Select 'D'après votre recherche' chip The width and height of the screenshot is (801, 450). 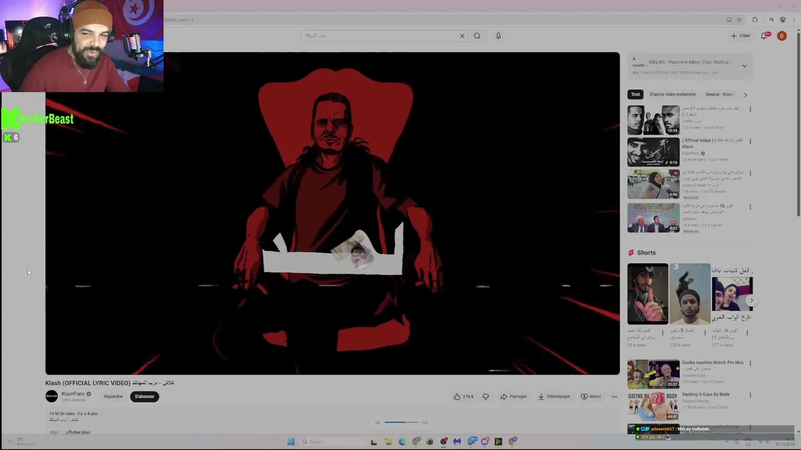(x=672, y=94)
